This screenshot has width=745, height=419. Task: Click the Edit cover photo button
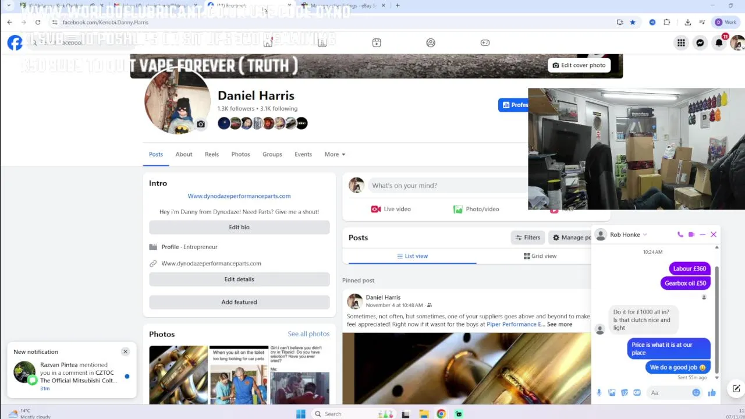click(579, 65)
